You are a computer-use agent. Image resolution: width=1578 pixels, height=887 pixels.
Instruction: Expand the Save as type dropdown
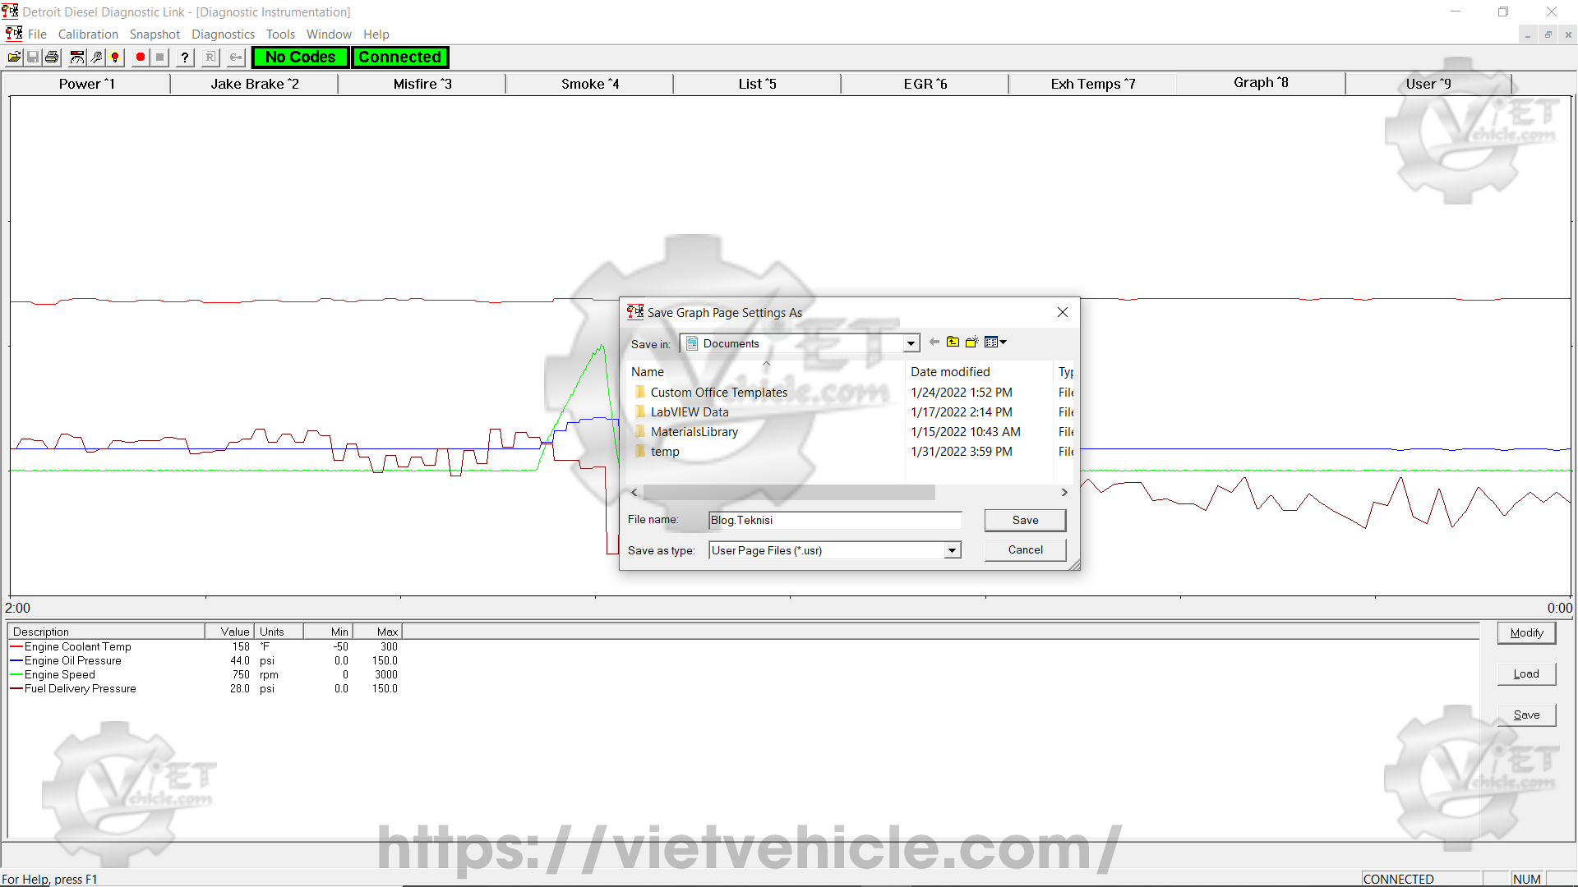[952, 550]
